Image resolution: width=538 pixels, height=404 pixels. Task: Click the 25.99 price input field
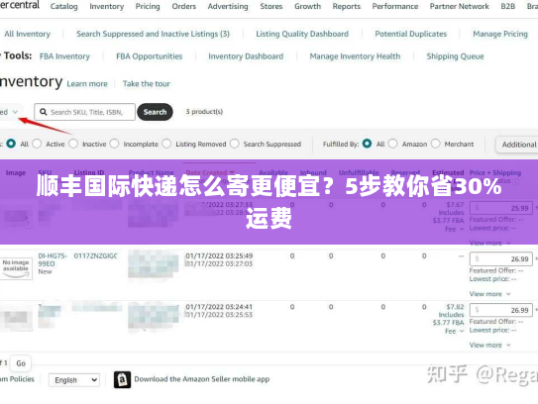point(501,208)
